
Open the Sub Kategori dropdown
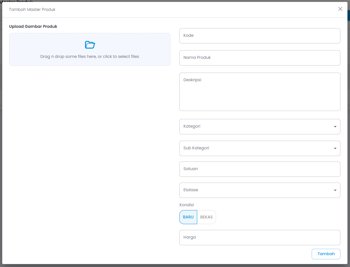point(260,148)
